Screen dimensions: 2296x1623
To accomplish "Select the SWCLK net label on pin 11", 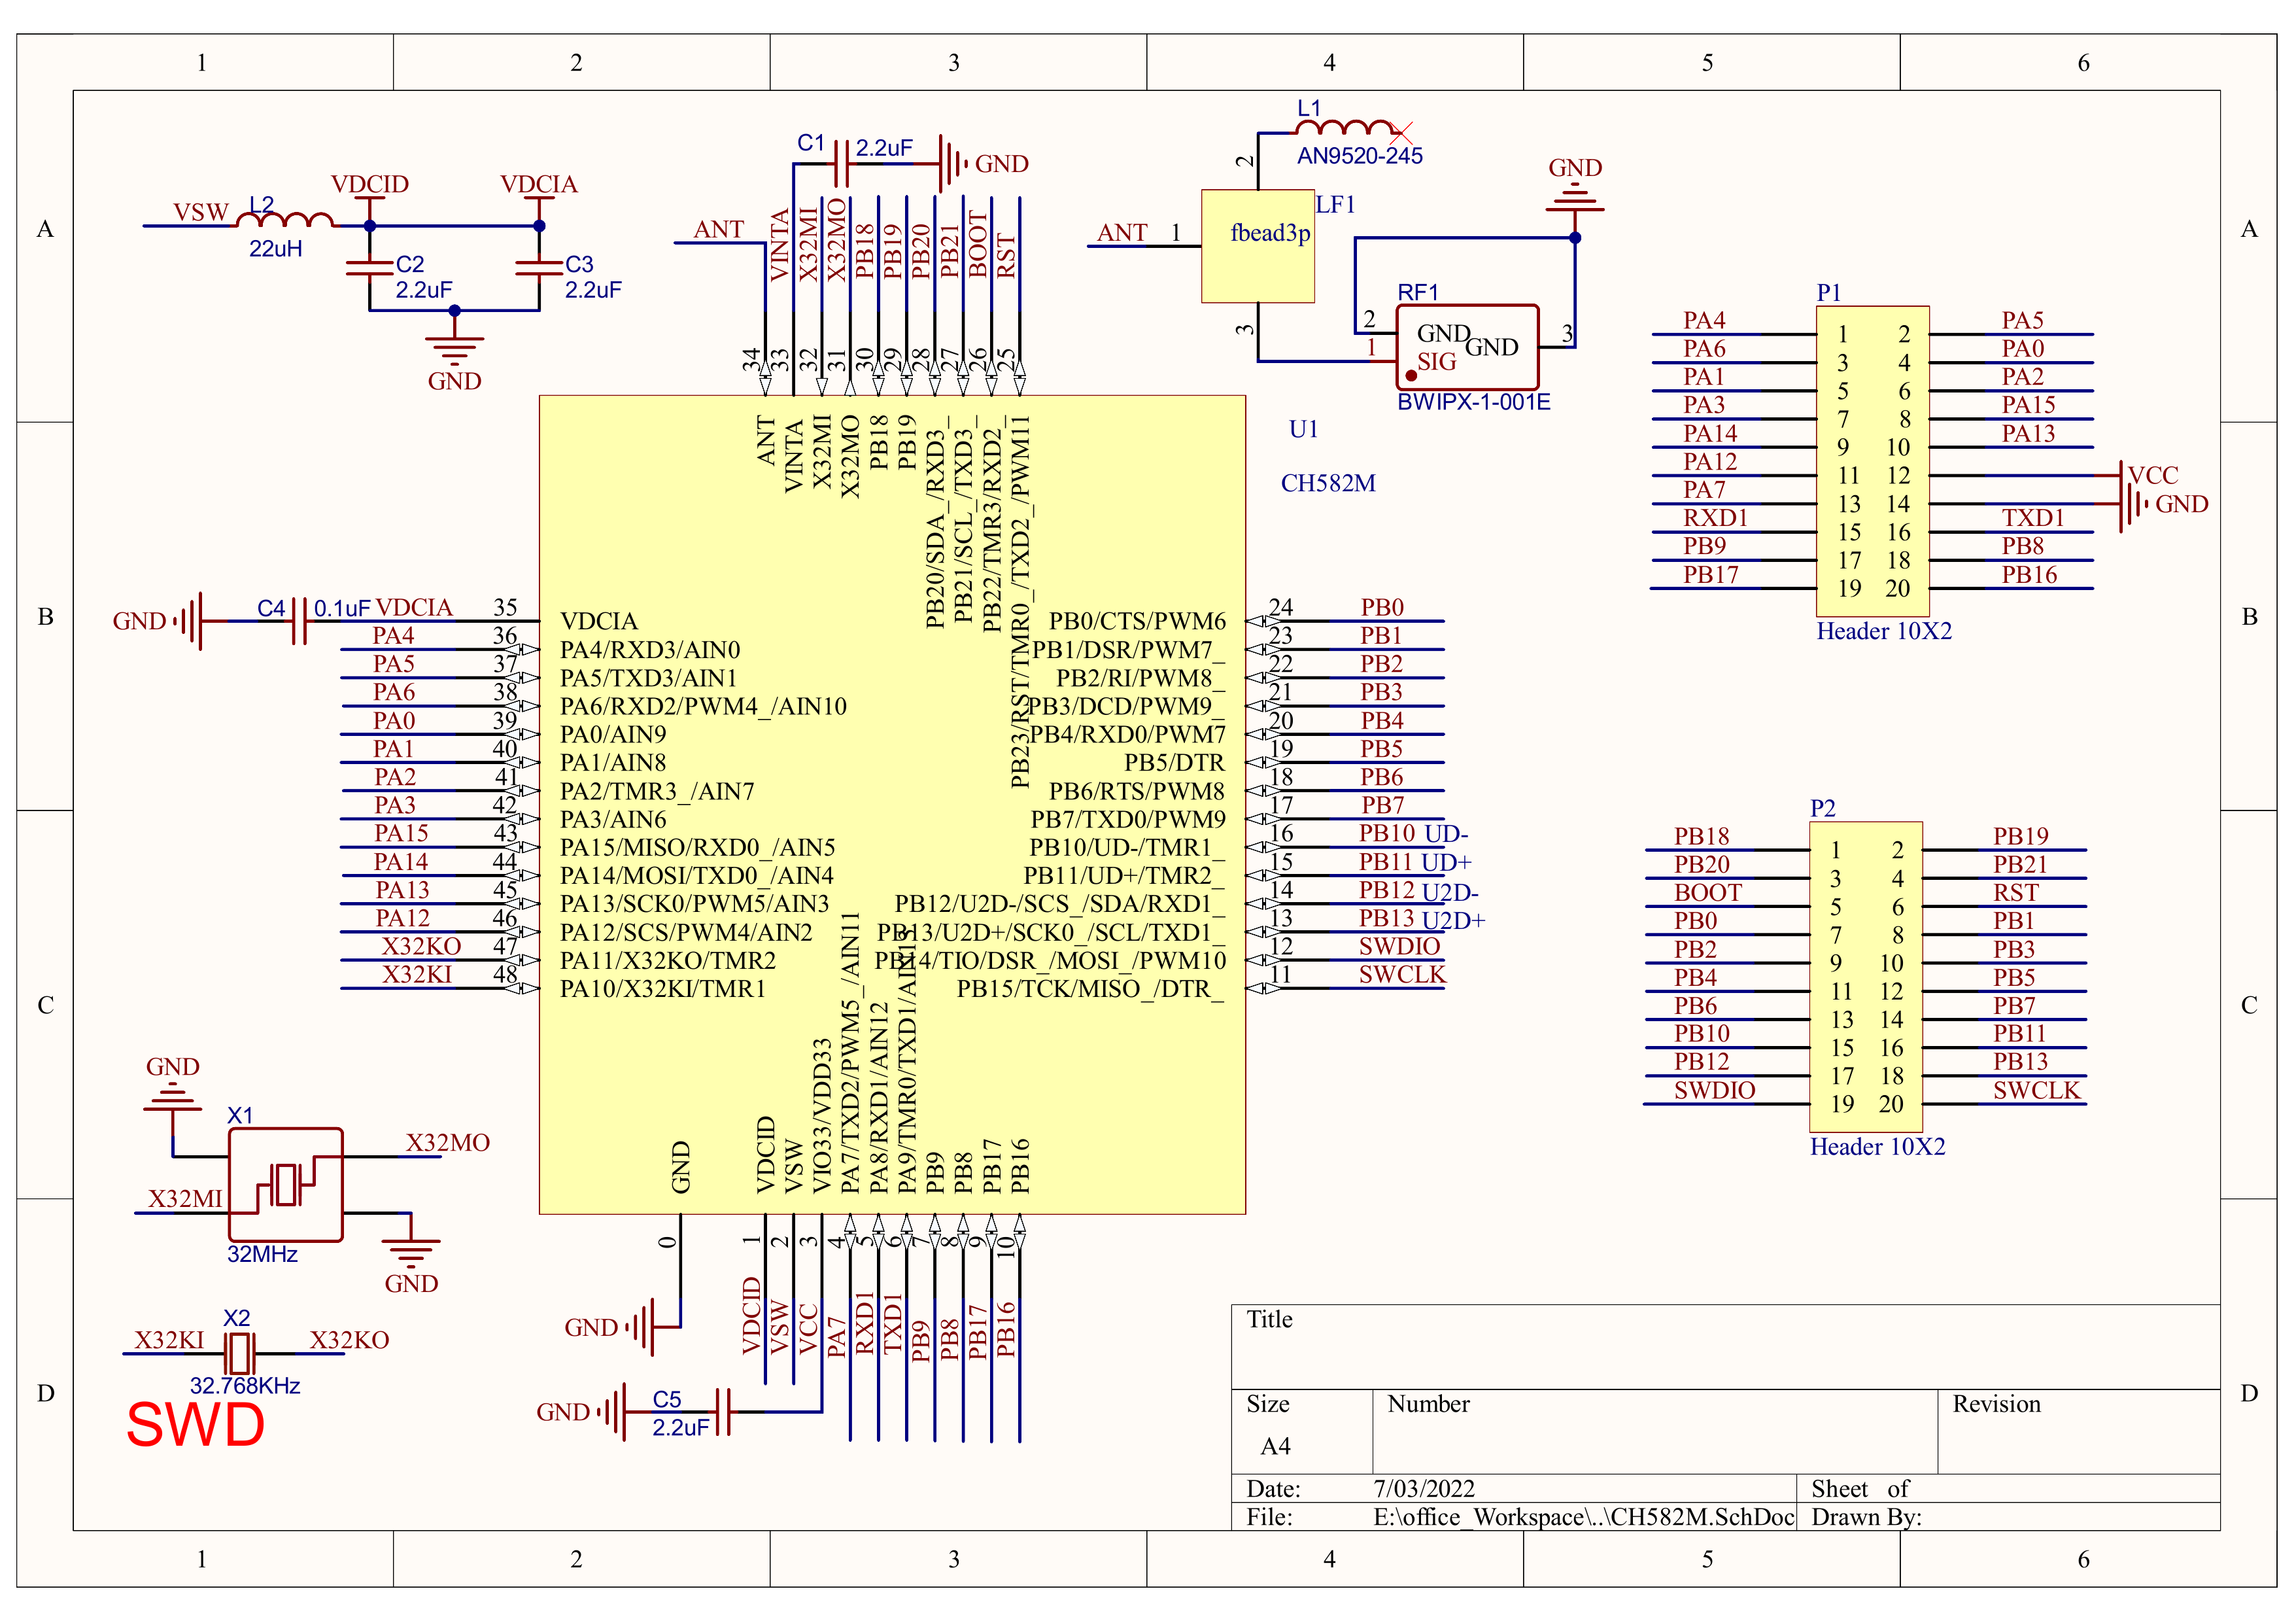I will click(x=1402, y=975).
